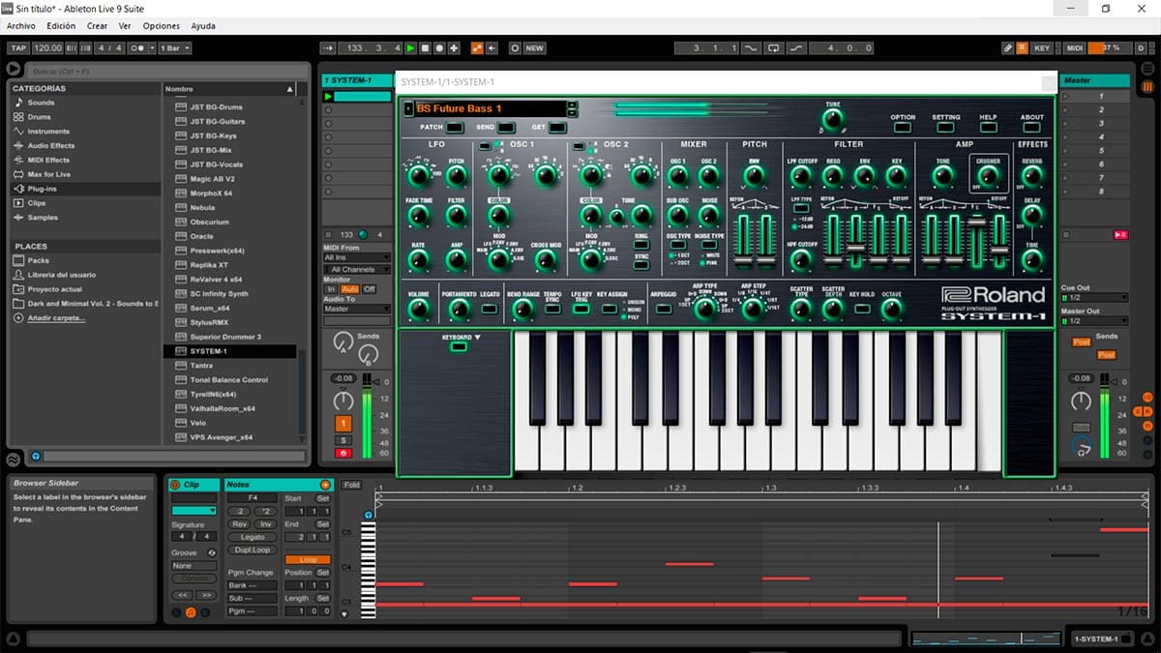The image size is (1161, 653).
Task: Click the REVERB knob in EFFECTS
Action: pos(1032,175)
